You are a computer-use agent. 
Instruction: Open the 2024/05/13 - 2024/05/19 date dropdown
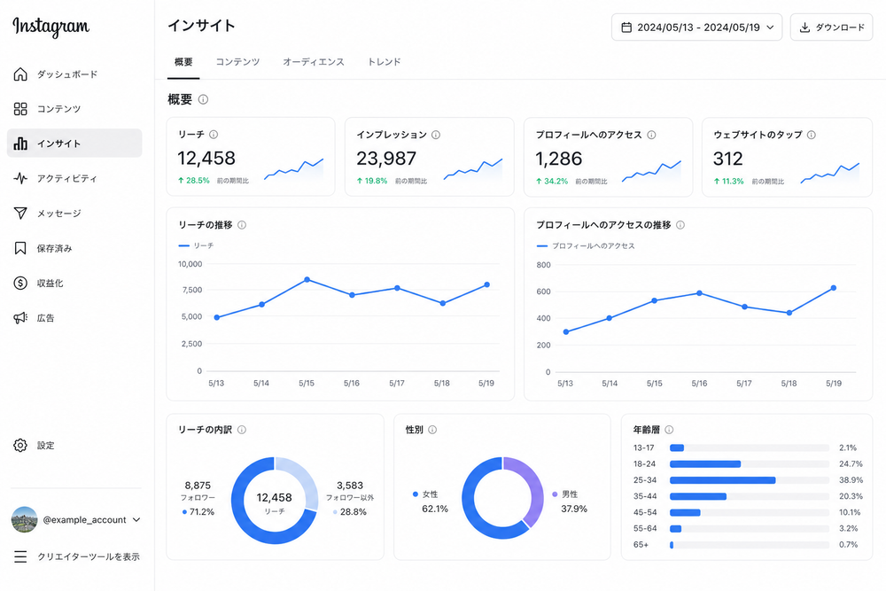(696, 27)
